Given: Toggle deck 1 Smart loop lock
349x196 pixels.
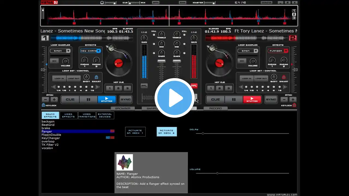Looking at the screenshot, I should click(96, 77).
